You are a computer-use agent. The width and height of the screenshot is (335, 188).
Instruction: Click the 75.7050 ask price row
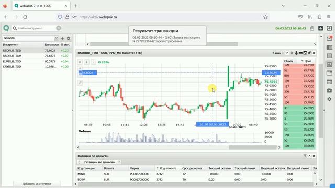tap(299, 102)
